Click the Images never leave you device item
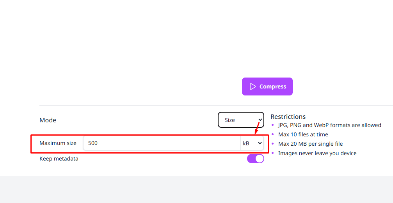Image resolution: width=393 pixels, height=203 pixels. click(x=317, y=153)
